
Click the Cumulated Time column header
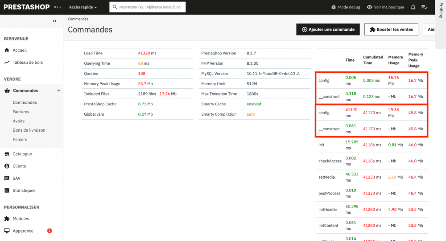pos(373,60)
